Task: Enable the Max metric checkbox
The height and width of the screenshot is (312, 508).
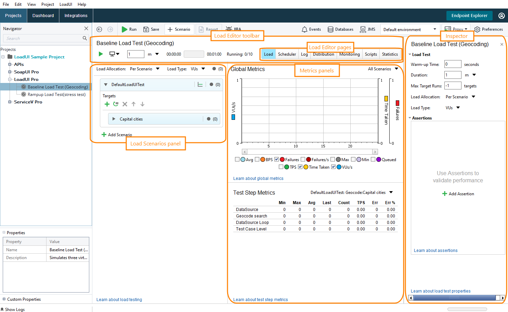Action: 333,159
